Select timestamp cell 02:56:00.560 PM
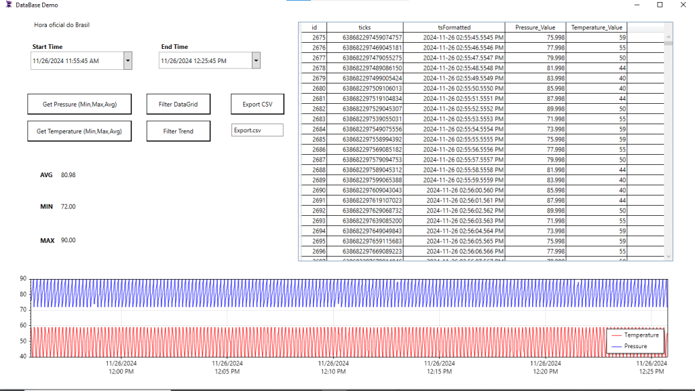 pyautogui.click(x=454, y=191)
